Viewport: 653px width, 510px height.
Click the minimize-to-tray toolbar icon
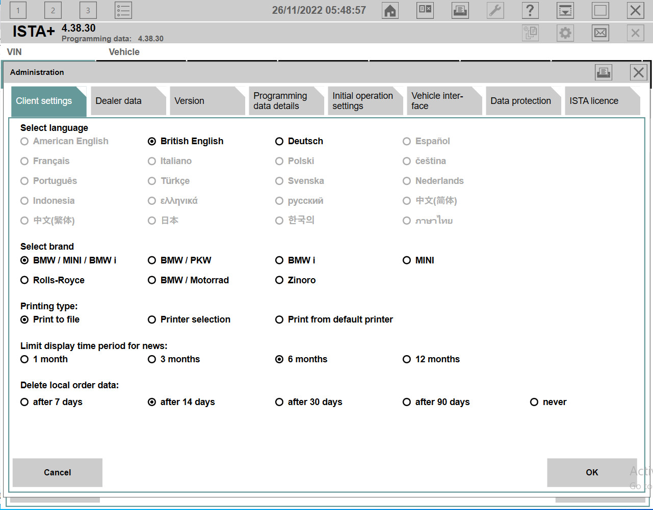(565, 10)
